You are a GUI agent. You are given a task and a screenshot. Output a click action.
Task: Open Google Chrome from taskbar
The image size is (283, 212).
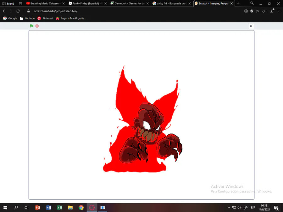[x=81, y=208]
